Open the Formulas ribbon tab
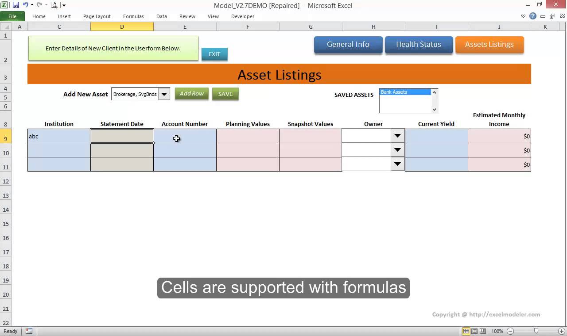 pyautogui.click(x=133, y=16)
